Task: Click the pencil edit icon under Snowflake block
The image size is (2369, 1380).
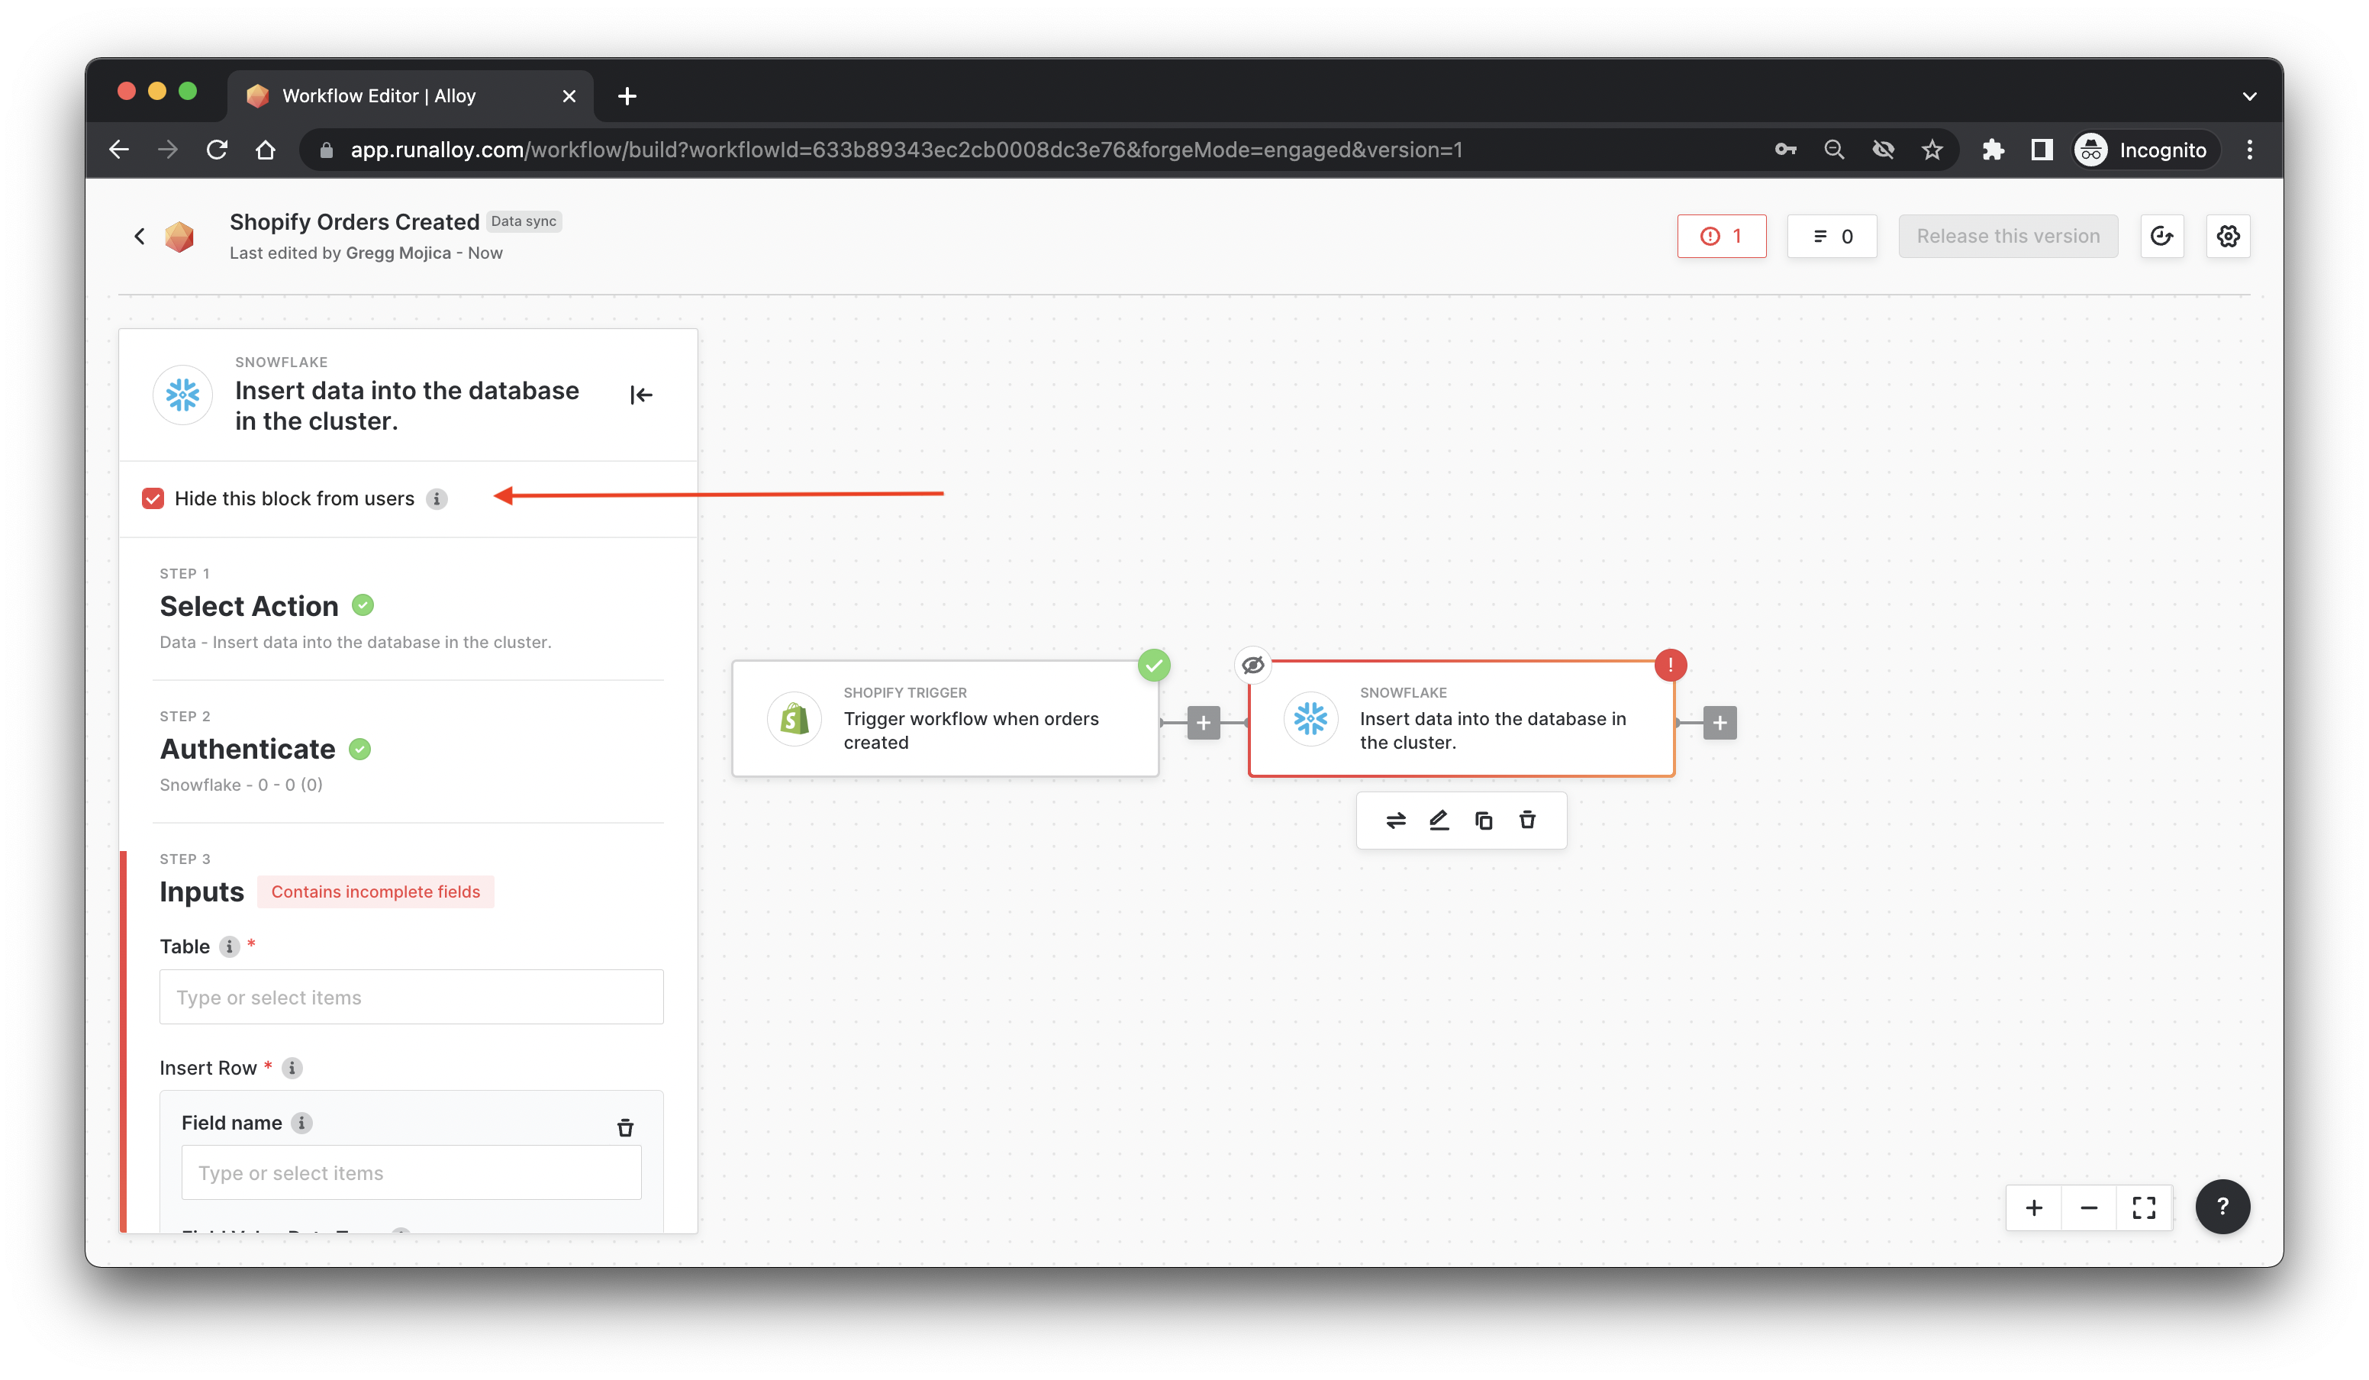Action: point(1439,821)
